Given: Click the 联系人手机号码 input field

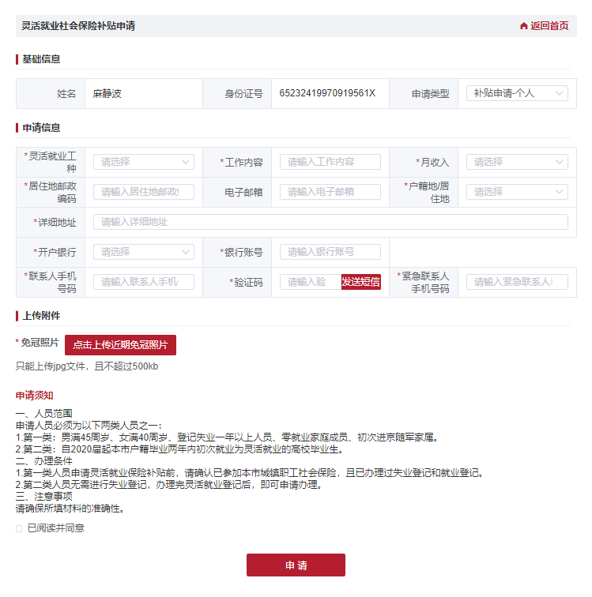Looking at the screenshot, I should coord(143,282).
